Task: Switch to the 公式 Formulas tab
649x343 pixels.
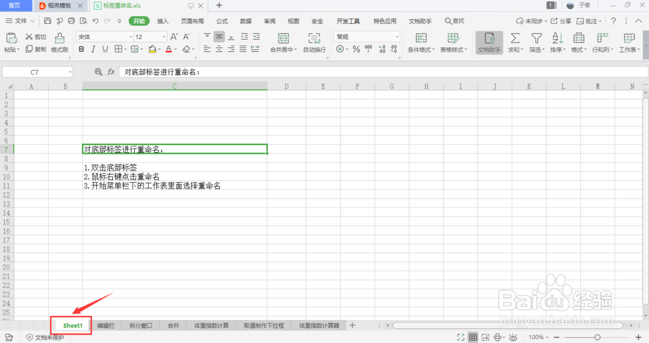Action: (222, 21)
